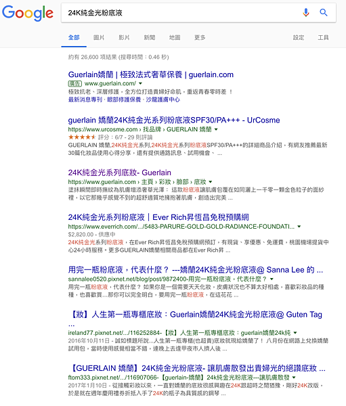Expand arrow beside ftom333.pixnet.net URL

[x=294, y=378]
